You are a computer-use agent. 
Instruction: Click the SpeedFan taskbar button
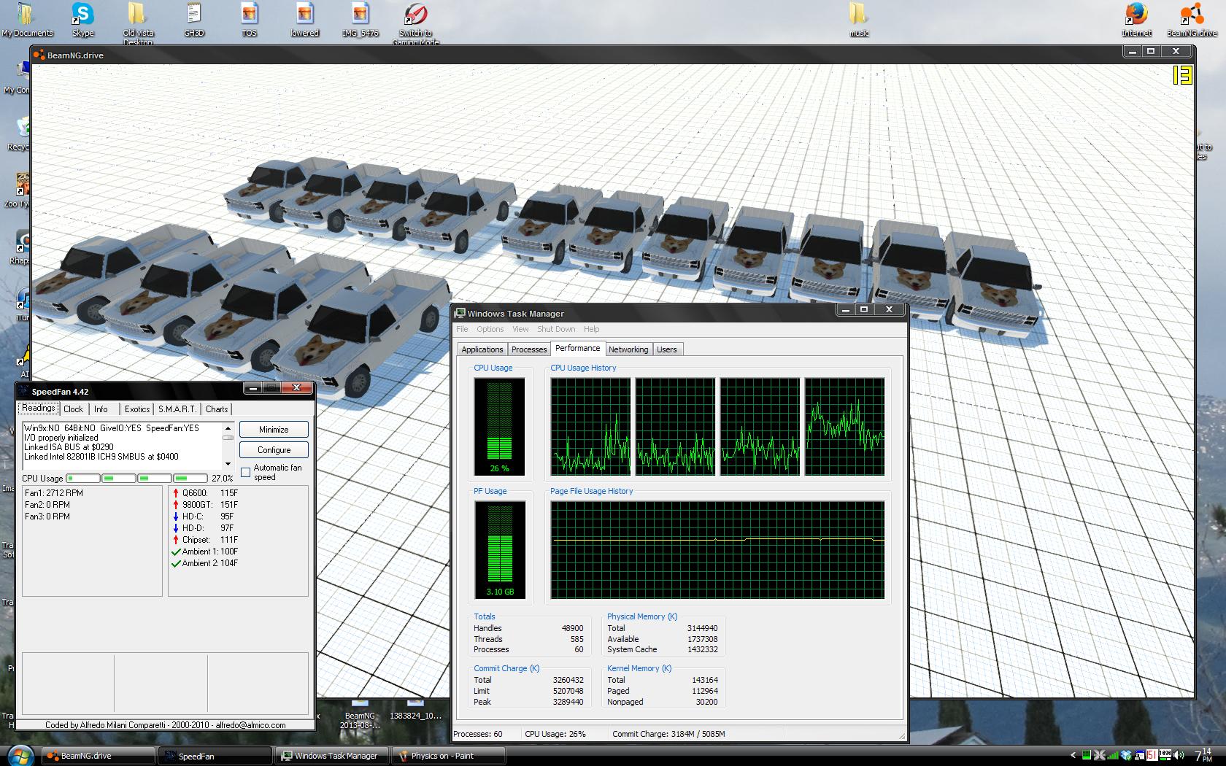215,756
